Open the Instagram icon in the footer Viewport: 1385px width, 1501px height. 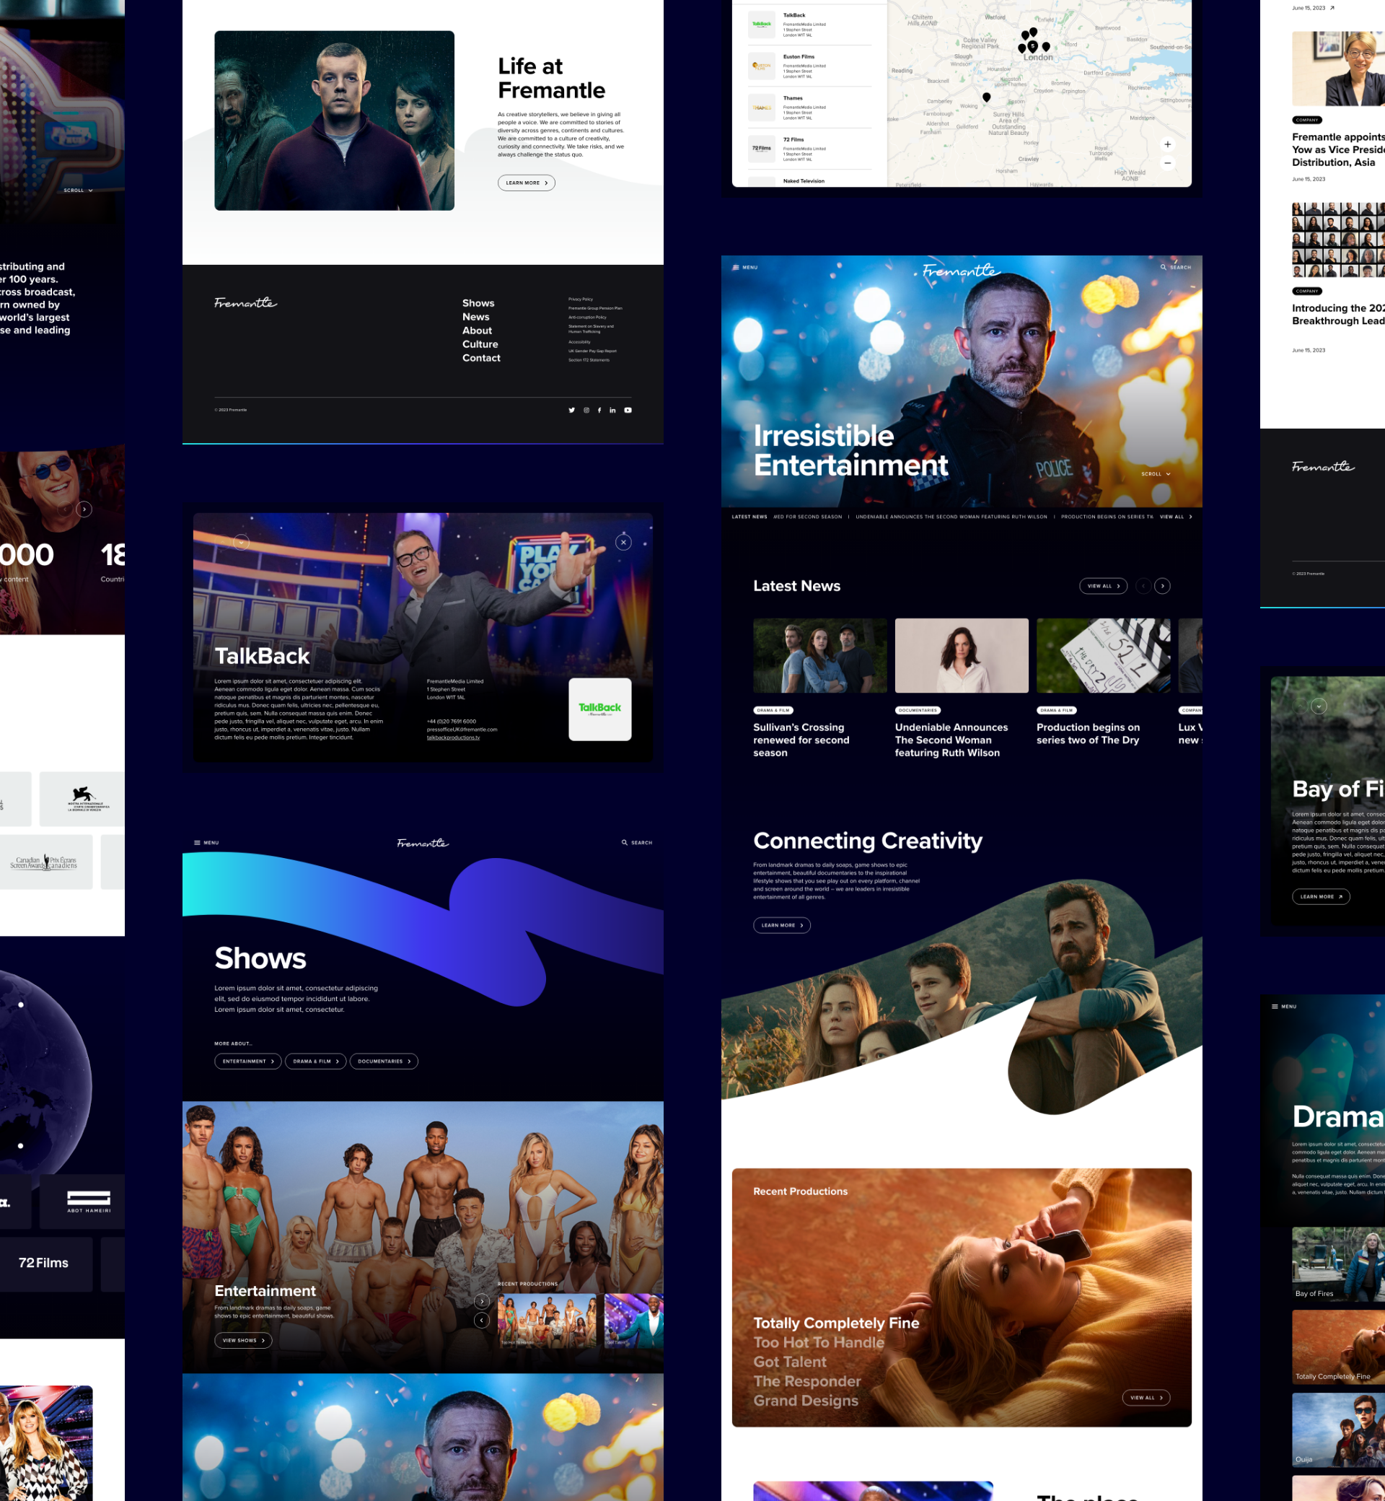click(586, 410)
